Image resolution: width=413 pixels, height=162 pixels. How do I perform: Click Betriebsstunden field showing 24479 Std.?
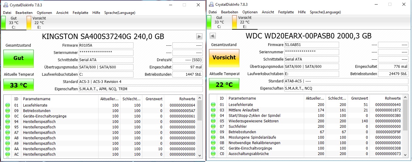click(x=393, y=74)
